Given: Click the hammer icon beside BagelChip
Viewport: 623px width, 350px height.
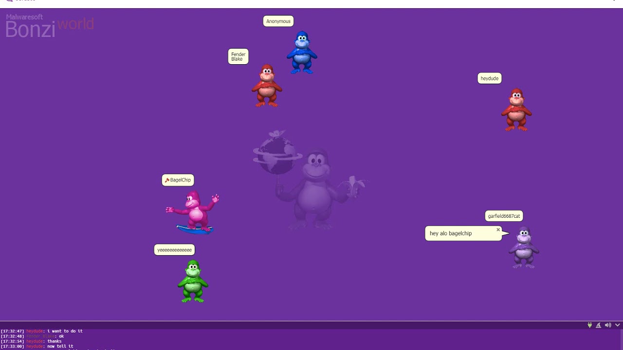Looking at the screenshot, I should click(x=167, y=180).
